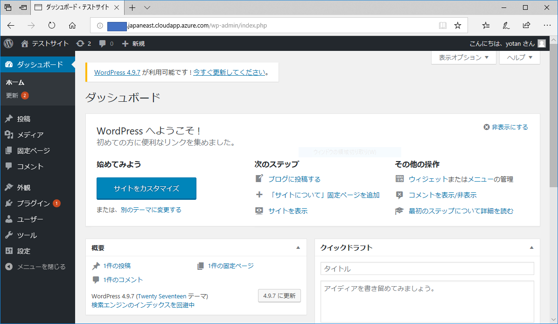Open a new browser tab

click(133, 7)
